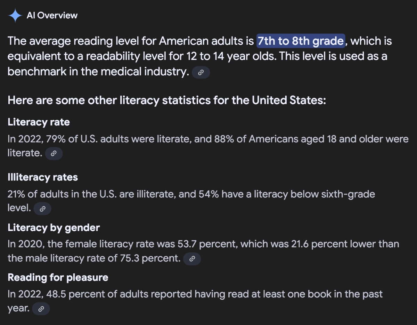Select the "Literacy rate" heading
This screenshot has height=325, width=417.
coord(39,122)
